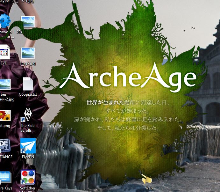Image resolution: width=220 pixels, height=192 pixels.
Task: Open the password generator gear icon
Action: point(5,21)
